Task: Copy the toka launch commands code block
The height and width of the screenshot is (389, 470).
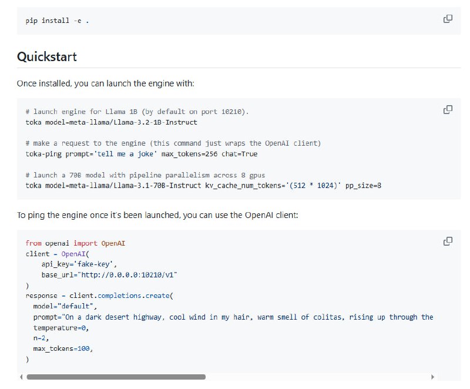Action: click(448, 109)
